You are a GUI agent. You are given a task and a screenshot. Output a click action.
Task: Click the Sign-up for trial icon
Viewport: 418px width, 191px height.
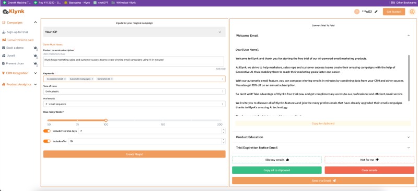(4, 32)
